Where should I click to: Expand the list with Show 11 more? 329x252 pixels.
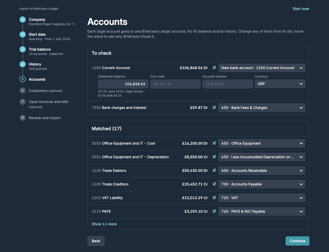[x=104, y=224]
